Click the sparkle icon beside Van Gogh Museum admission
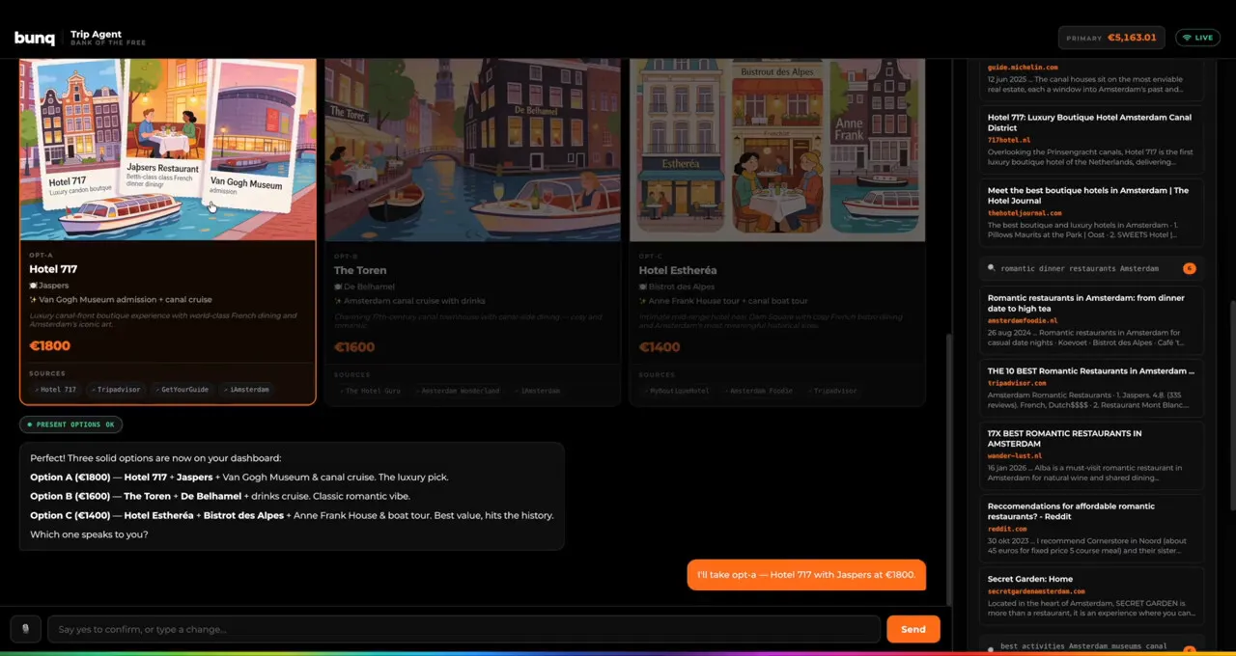The width and height of the screenshot is (1236, 656). [x=34, y=300]
